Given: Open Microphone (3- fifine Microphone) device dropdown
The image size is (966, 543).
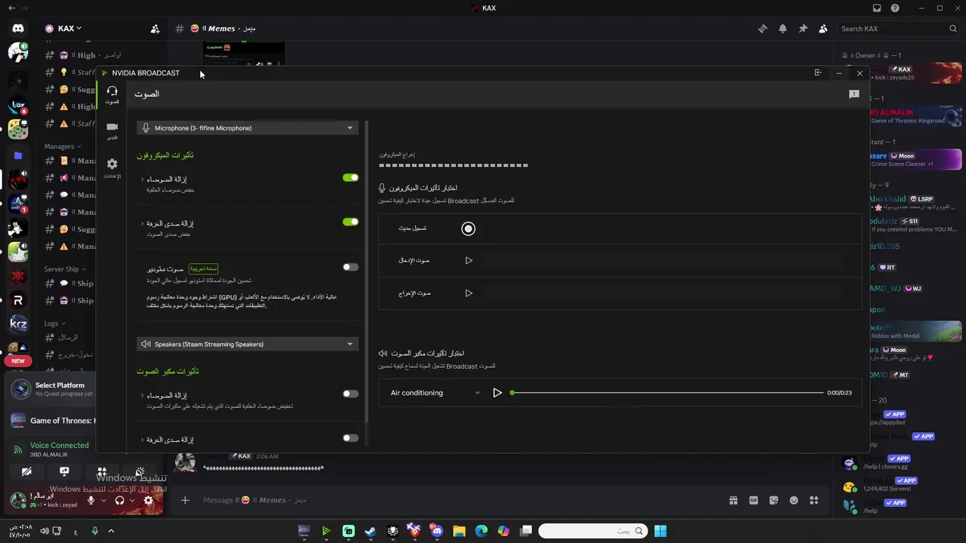Looking at the screenshot, I should click(x=248, y=128).
